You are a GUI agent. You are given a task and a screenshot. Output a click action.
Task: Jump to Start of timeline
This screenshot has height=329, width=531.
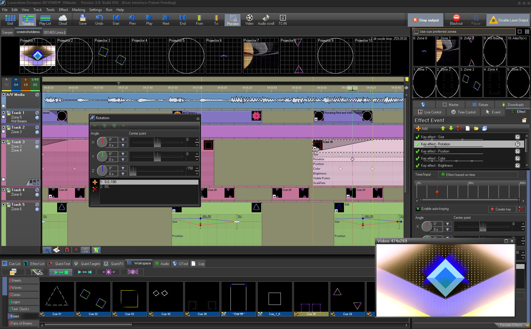pos(116,20)
